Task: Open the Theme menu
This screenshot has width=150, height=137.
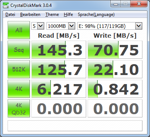Action: 52,14
